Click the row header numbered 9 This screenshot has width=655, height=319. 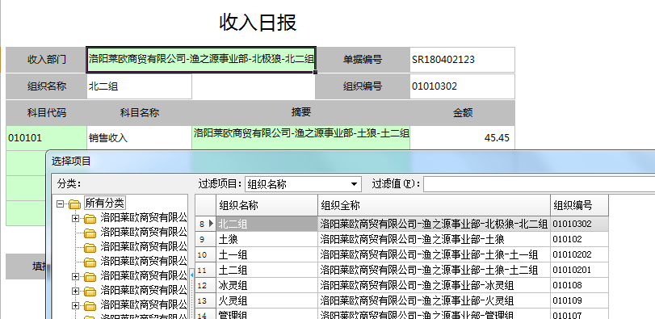click(205, 239)
